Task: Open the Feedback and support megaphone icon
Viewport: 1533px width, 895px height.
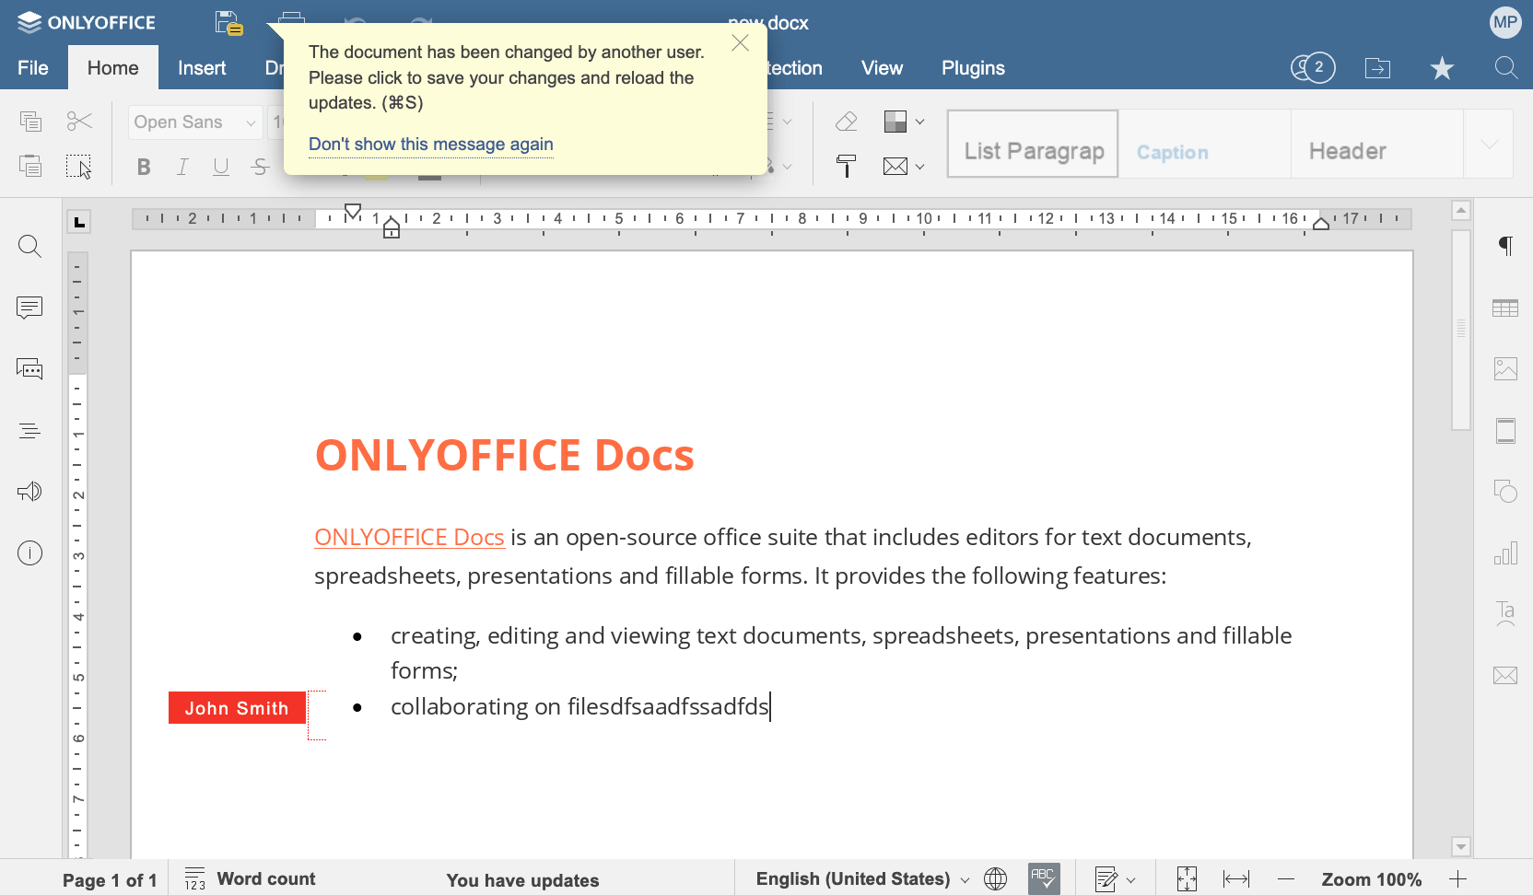Action: pos(29,492)
